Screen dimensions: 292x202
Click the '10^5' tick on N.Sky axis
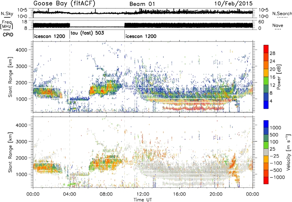pos(22,10)
